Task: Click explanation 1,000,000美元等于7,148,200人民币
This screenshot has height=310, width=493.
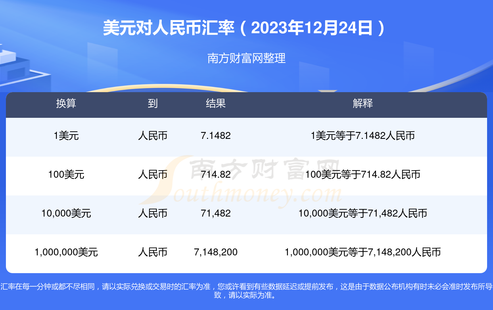Action: pos(363,252)
